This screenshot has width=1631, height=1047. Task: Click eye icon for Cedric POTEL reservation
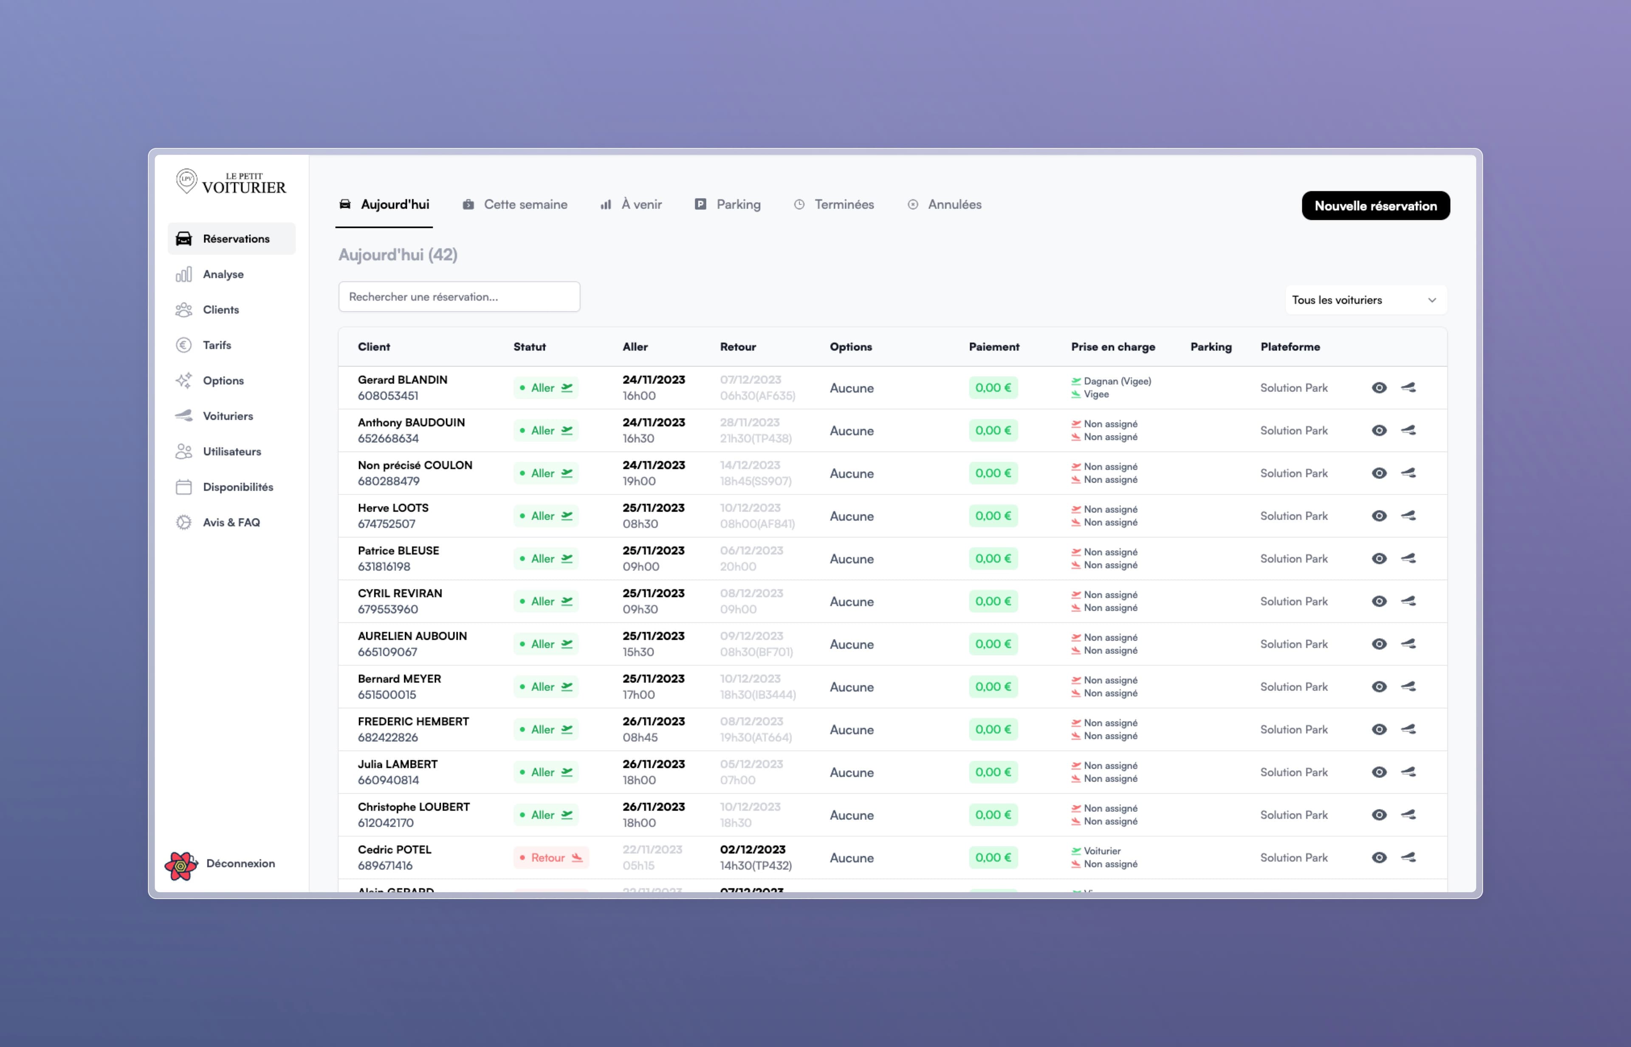(1379, 857)
